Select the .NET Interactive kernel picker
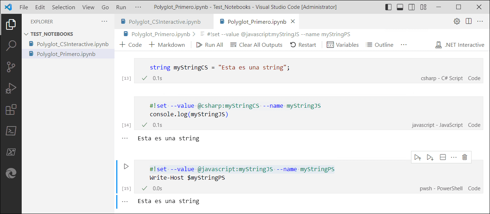Viewport: 490px width, 214px height. [x=460, y=45]
